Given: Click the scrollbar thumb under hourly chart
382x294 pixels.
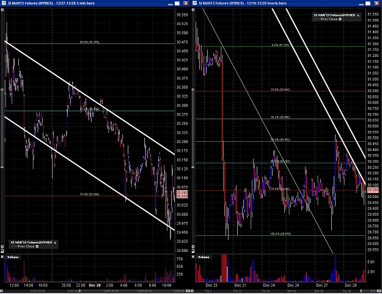Looking at the screenshot, I should click(x=361, y=291).
